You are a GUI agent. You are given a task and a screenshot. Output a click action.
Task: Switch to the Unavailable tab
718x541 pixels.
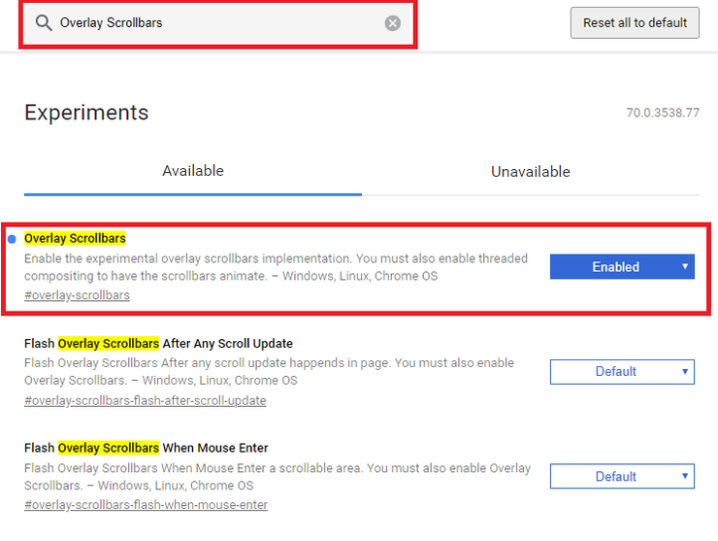click(530, 171)
